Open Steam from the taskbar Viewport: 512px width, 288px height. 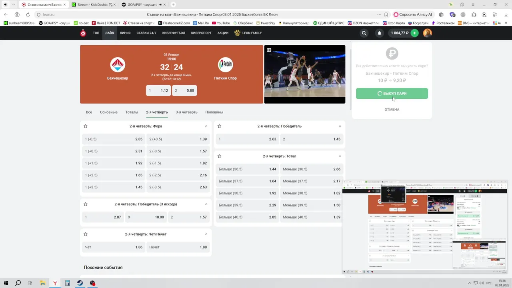[x=80, y=283]
